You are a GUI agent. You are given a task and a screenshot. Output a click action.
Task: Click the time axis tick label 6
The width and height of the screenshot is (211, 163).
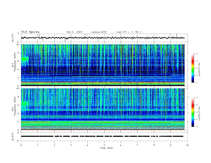click(x=121, y=145)
